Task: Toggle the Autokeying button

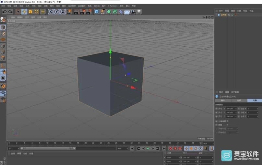Action: pos(175,148)
